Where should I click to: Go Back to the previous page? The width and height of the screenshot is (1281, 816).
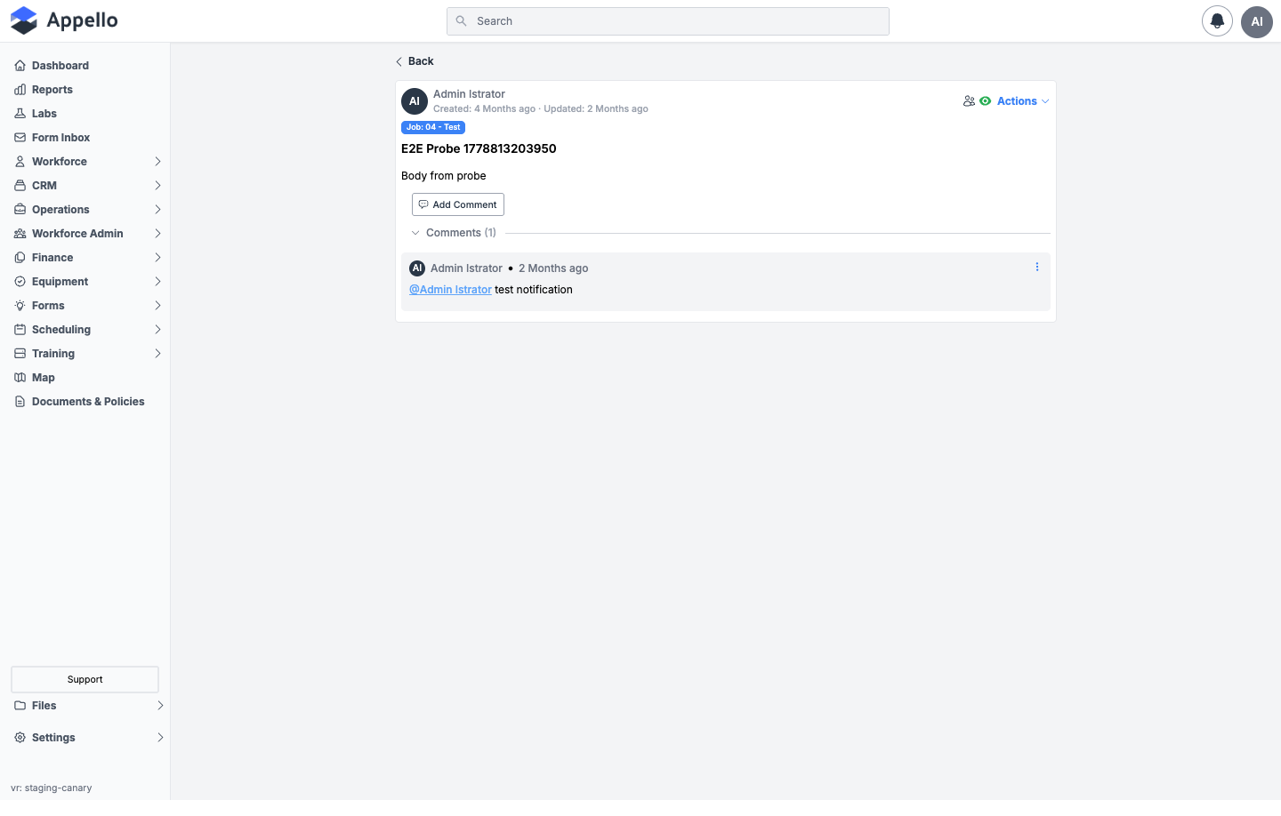pos(415,61)
